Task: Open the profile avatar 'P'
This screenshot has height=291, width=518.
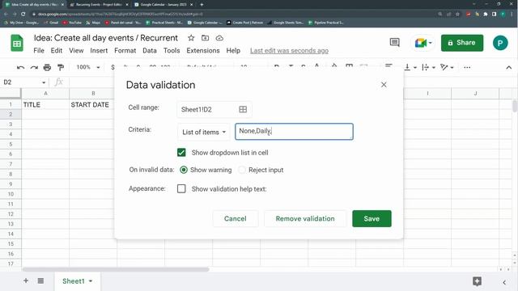Action: [x=500, y=43]
